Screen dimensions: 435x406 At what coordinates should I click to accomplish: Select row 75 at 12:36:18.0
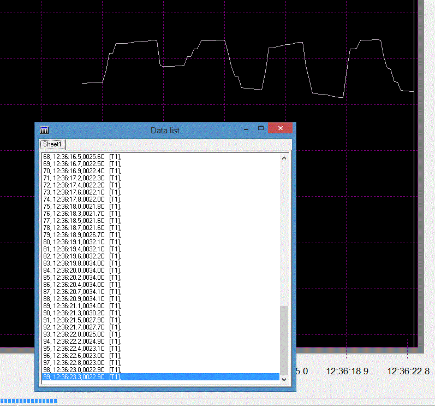tap(160, 207)
